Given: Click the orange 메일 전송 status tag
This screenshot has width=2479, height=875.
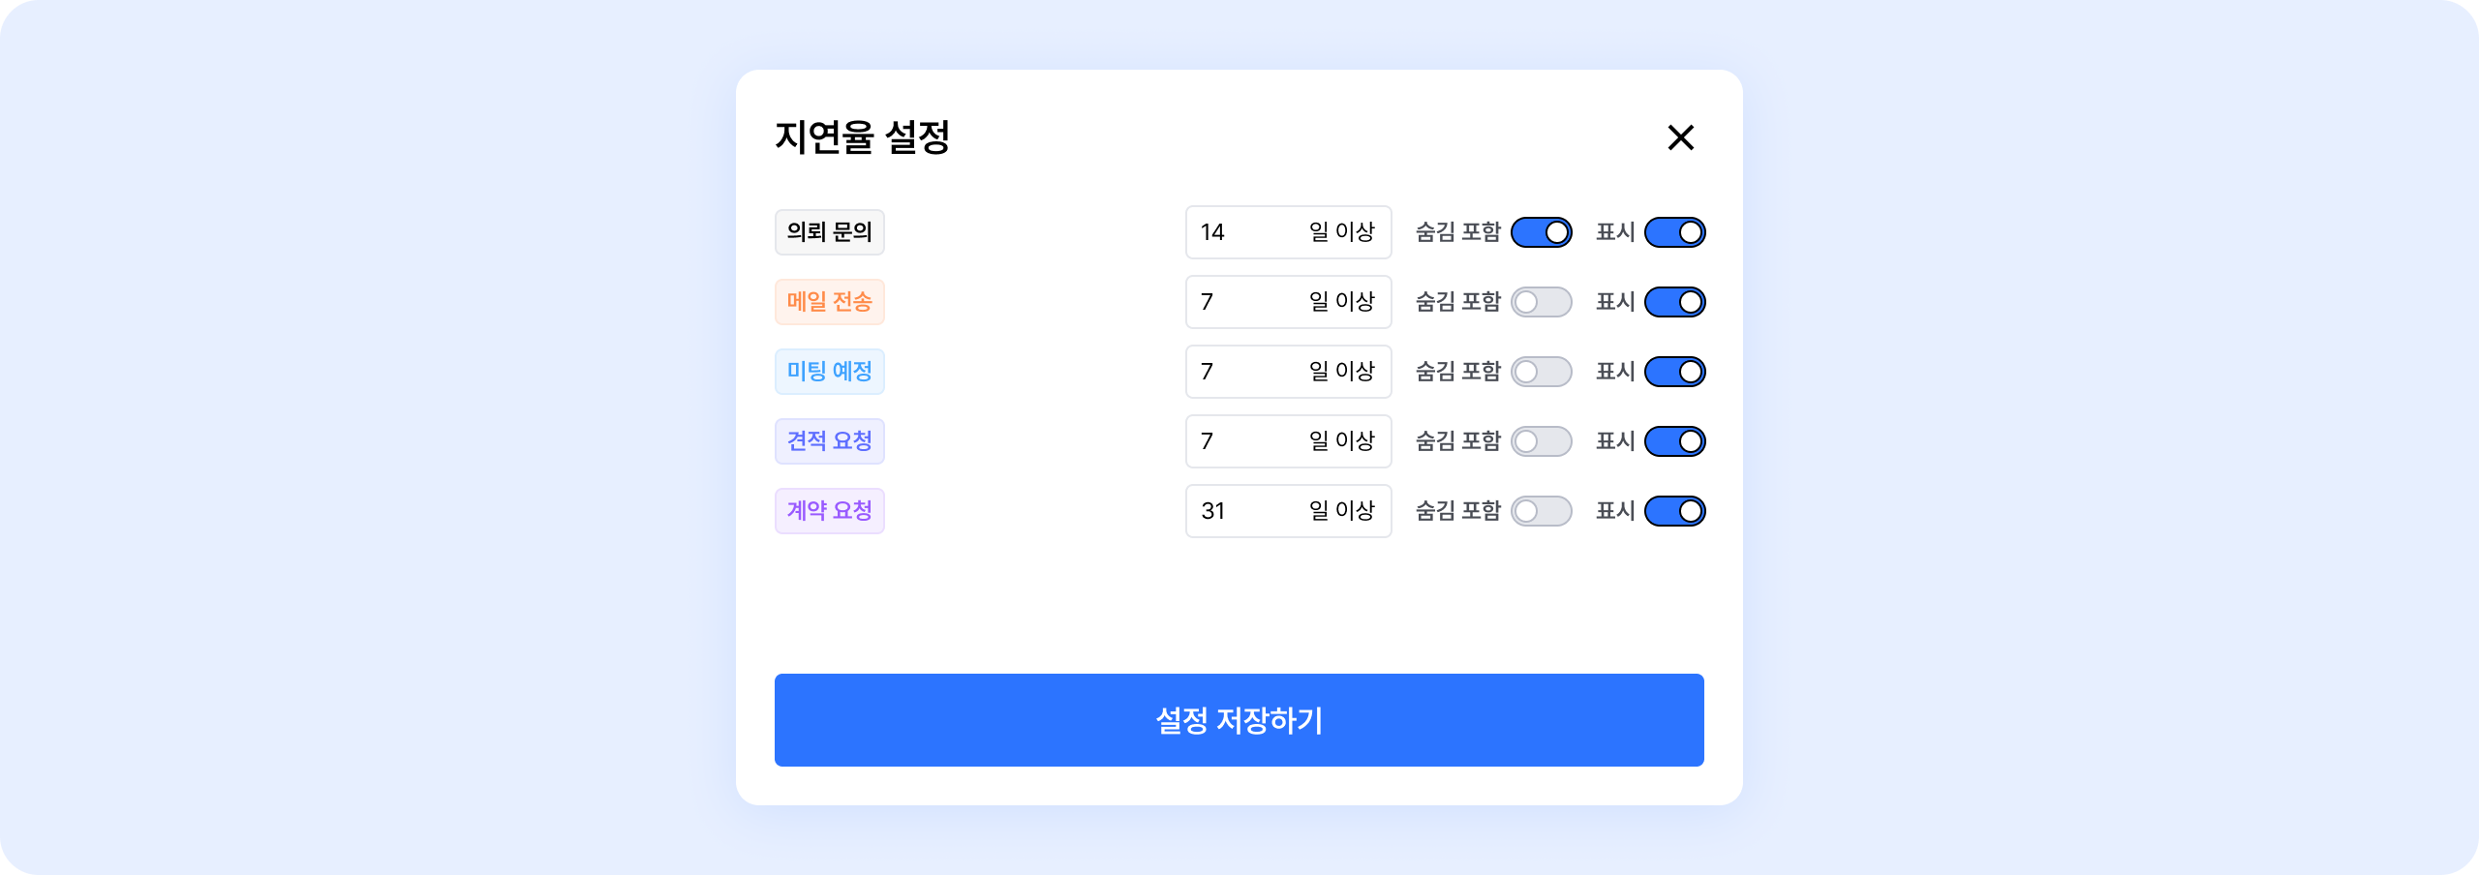Looking at the screenshot, I should click(829, 302).
